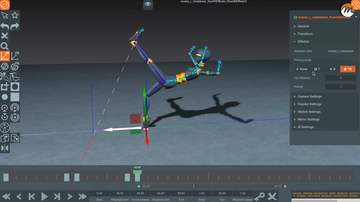Activate the highlighted IK mode tool
The image size is (360, 202).
pos(5,56)
